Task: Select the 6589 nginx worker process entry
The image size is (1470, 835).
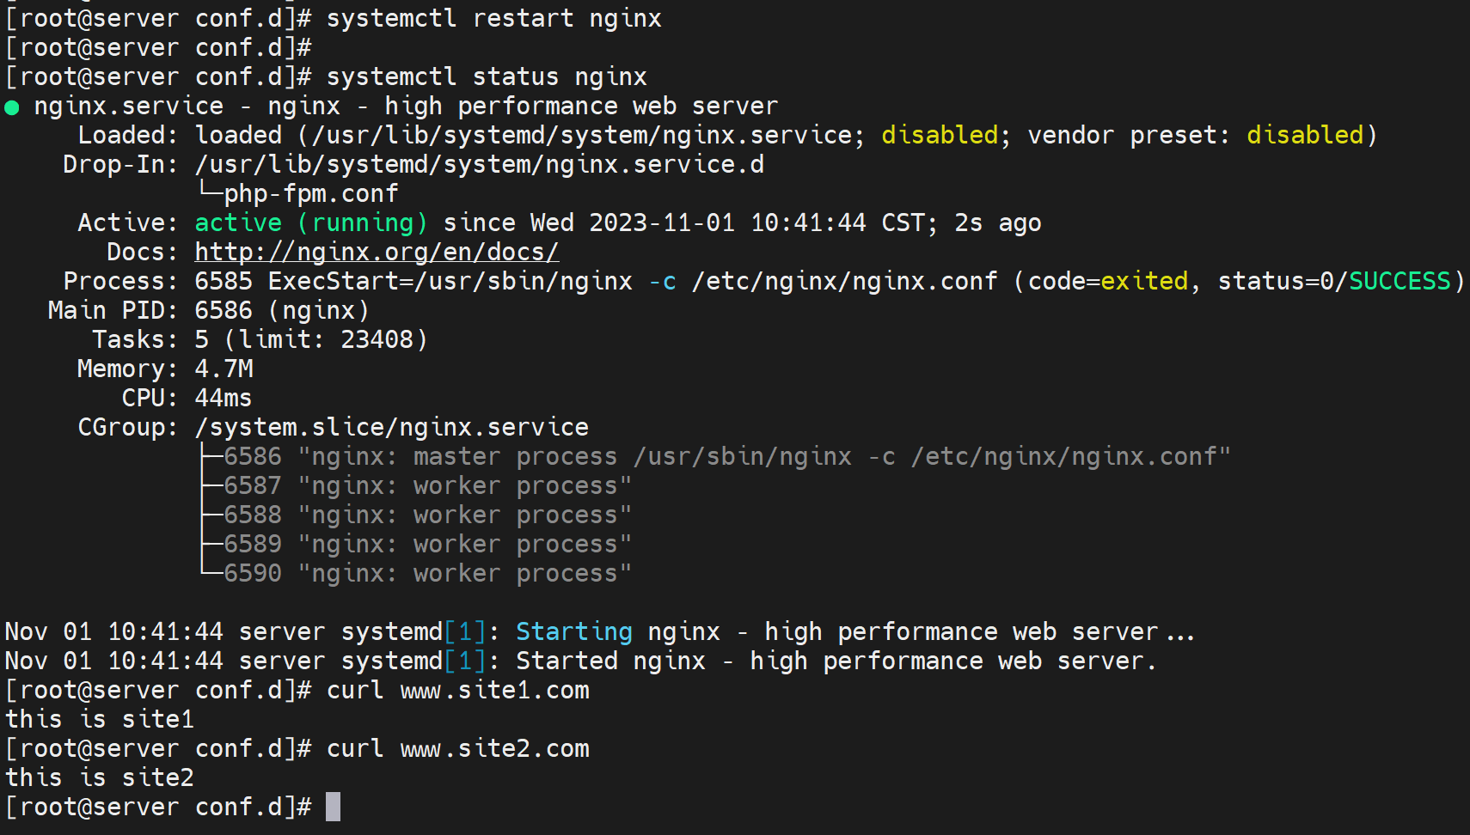Action: pos(427,544)
